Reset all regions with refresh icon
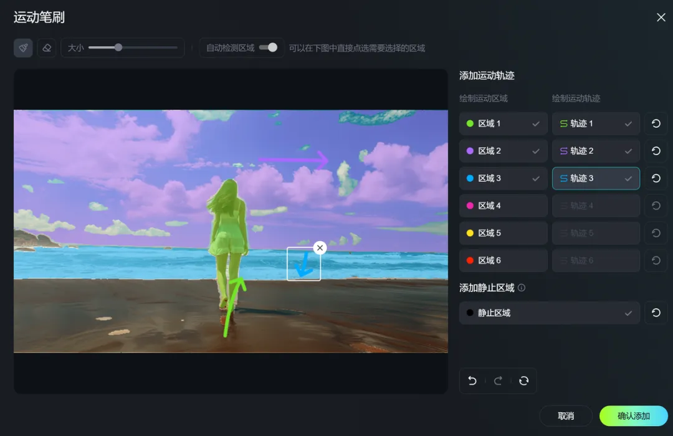673x436 pixels. 523,381
